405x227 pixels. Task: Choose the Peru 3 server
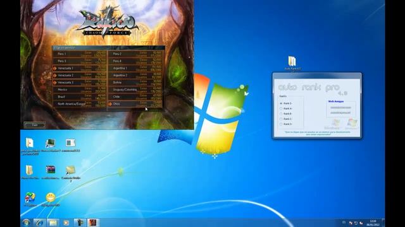coord(80,61)
